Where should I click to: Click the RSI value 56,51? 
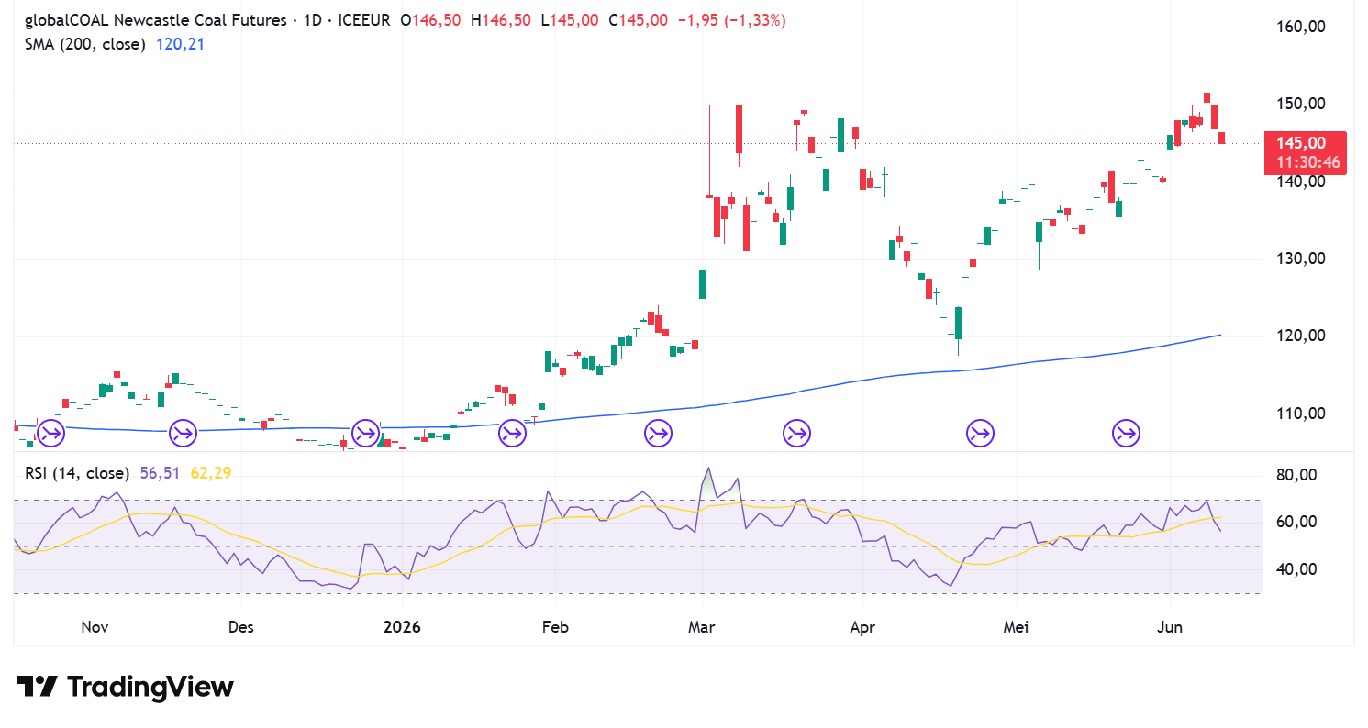click(x=161, y=473)
